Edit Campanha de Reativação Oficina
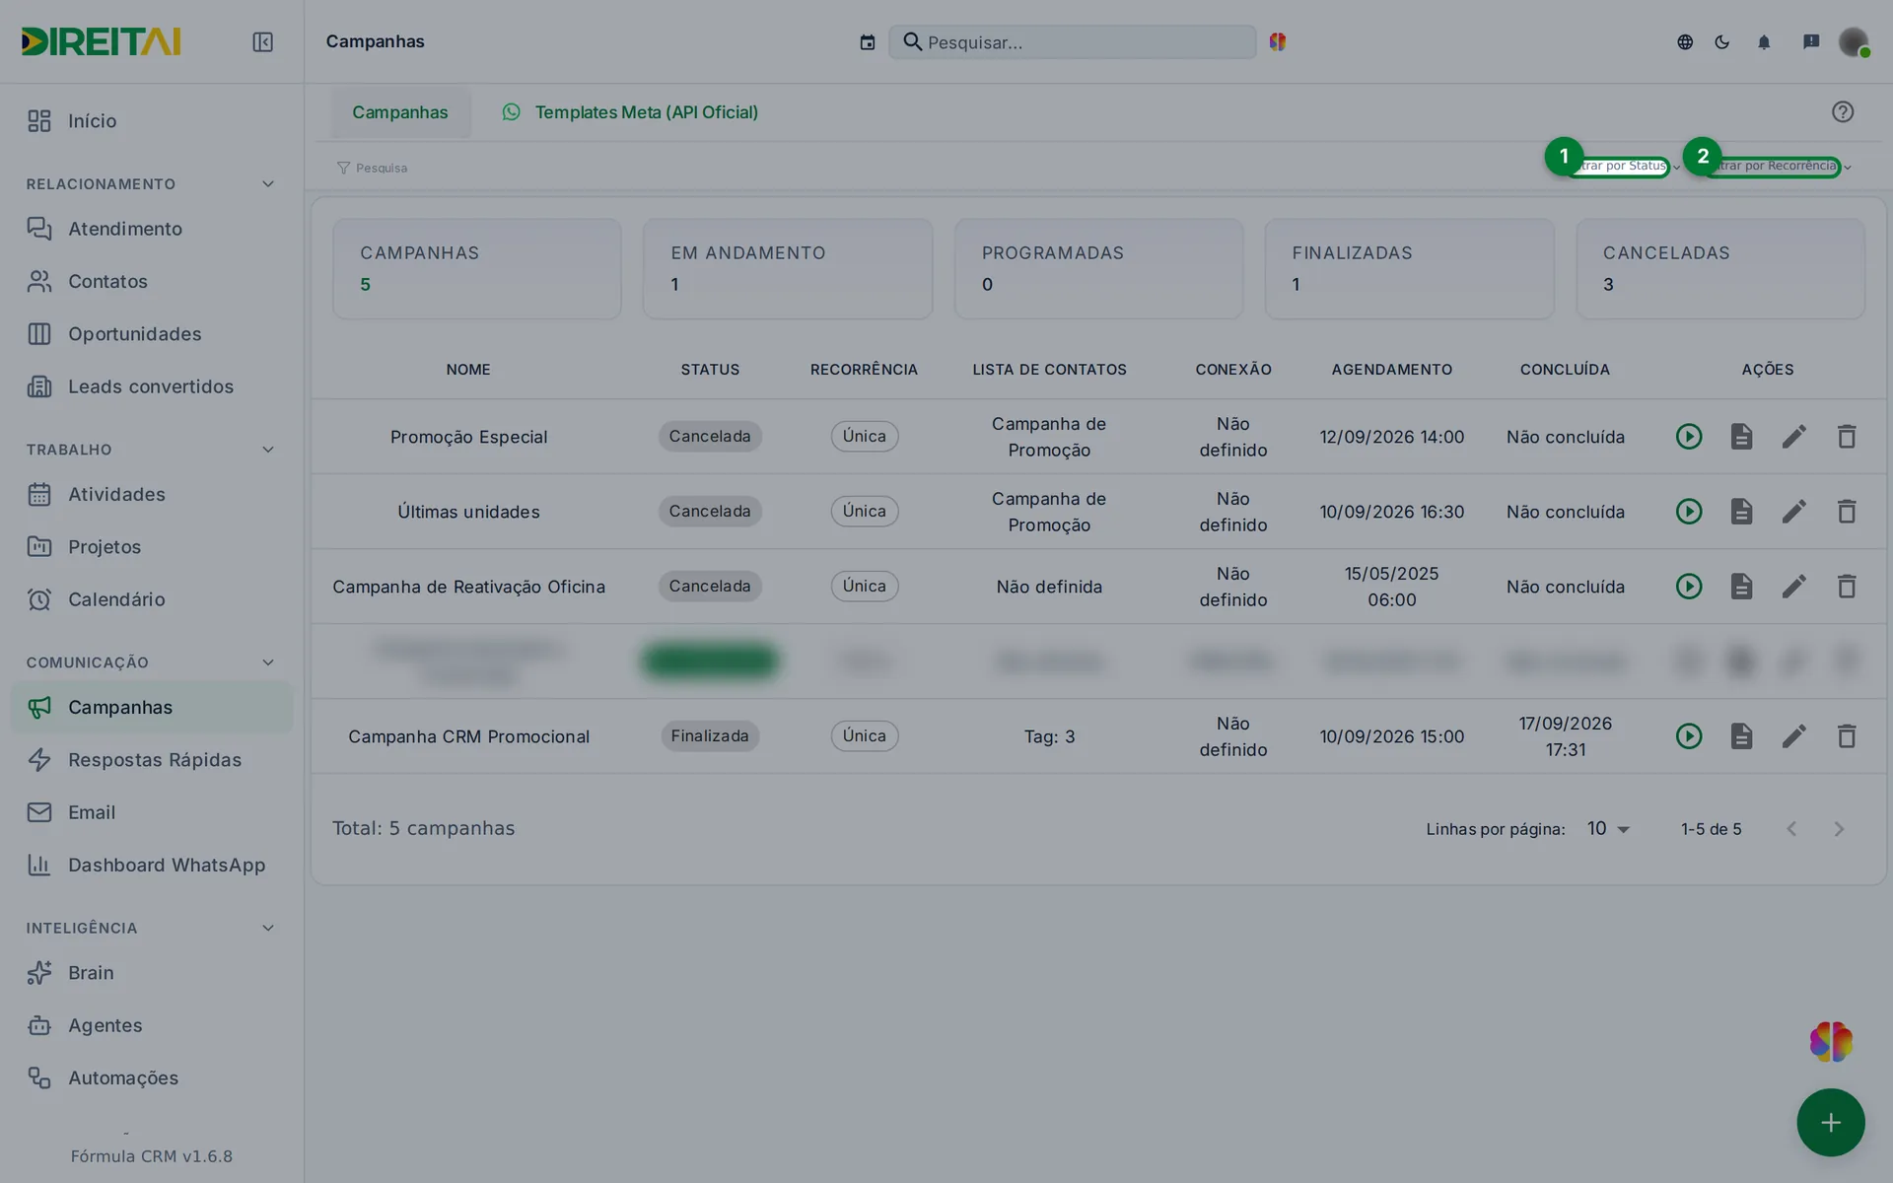This screenshot has width=1893, height=1183. pos(1793,586)
